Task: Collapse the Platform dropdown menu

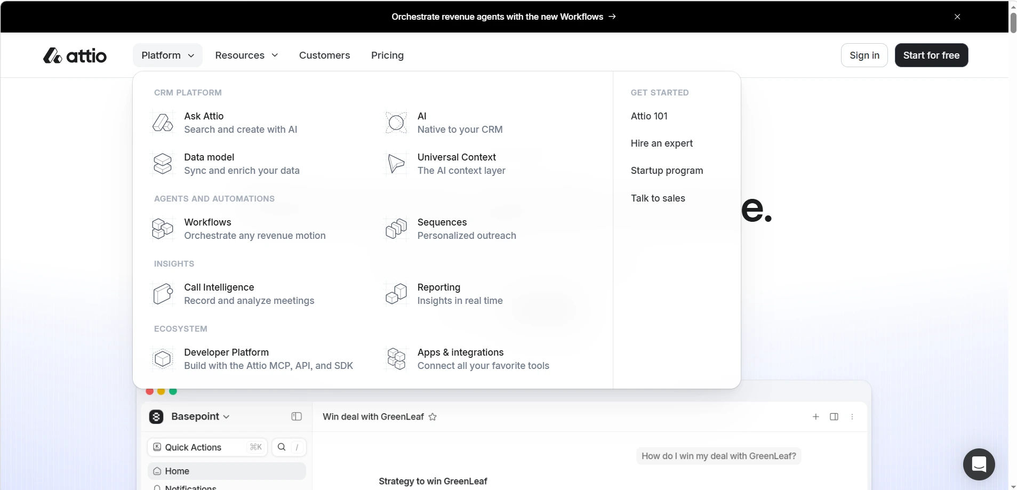Action: point(167,55)
